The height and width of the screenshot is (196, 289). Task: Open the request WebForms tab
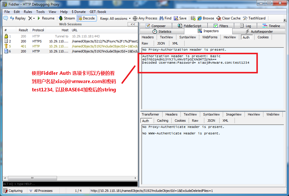(x=210, y=37)
